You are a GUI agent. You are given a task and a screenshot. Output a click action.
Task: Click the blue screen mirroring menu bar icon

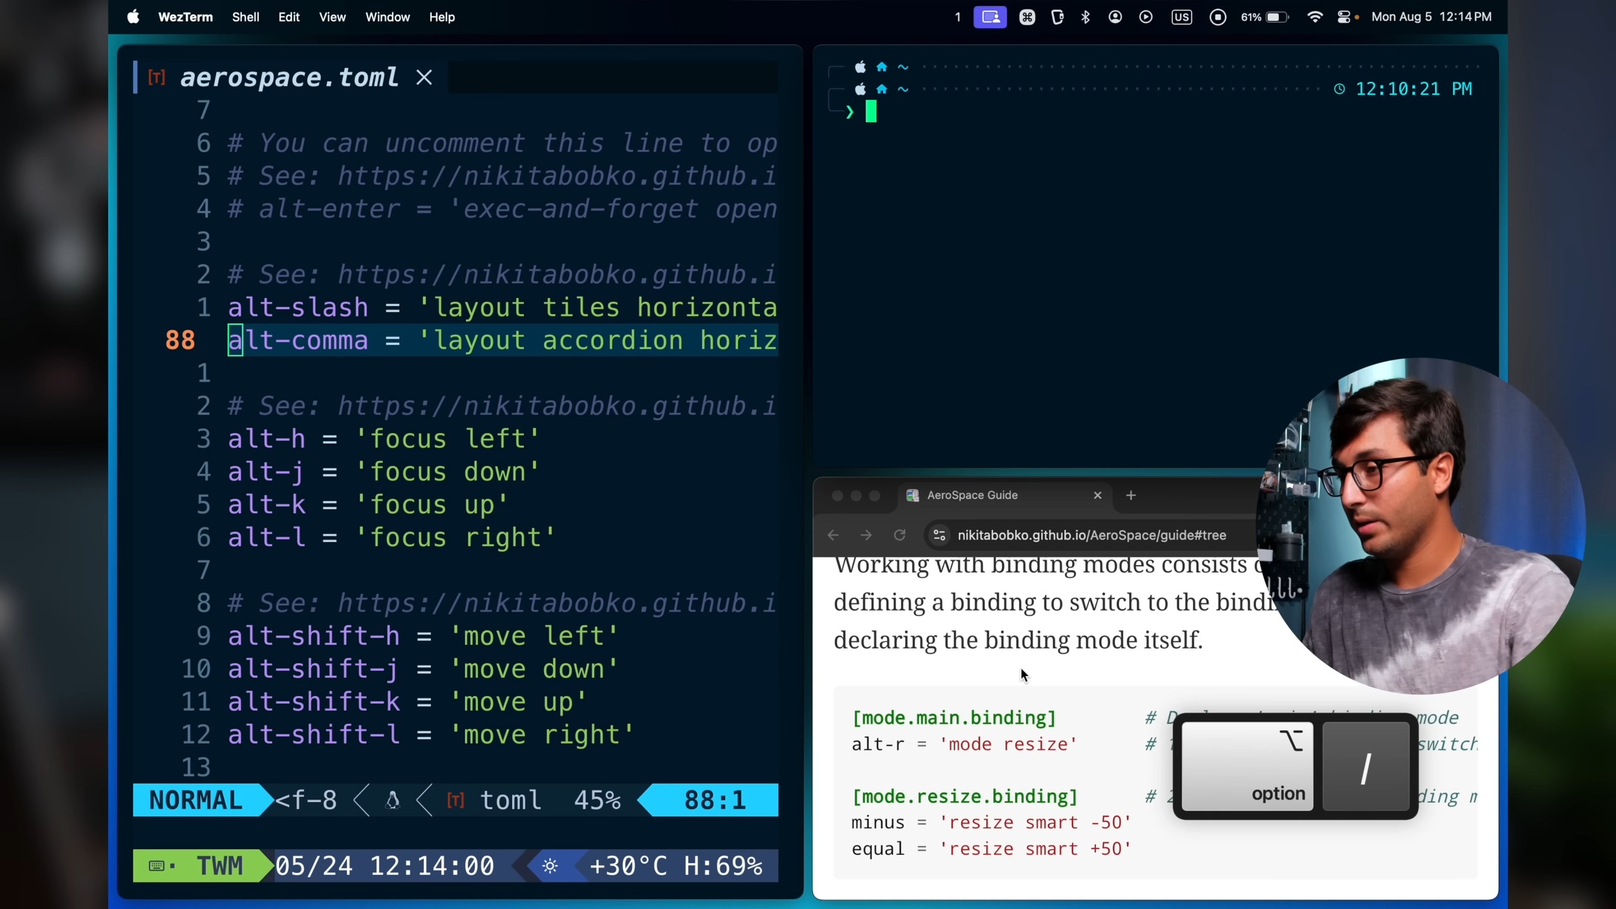point(990,17)
